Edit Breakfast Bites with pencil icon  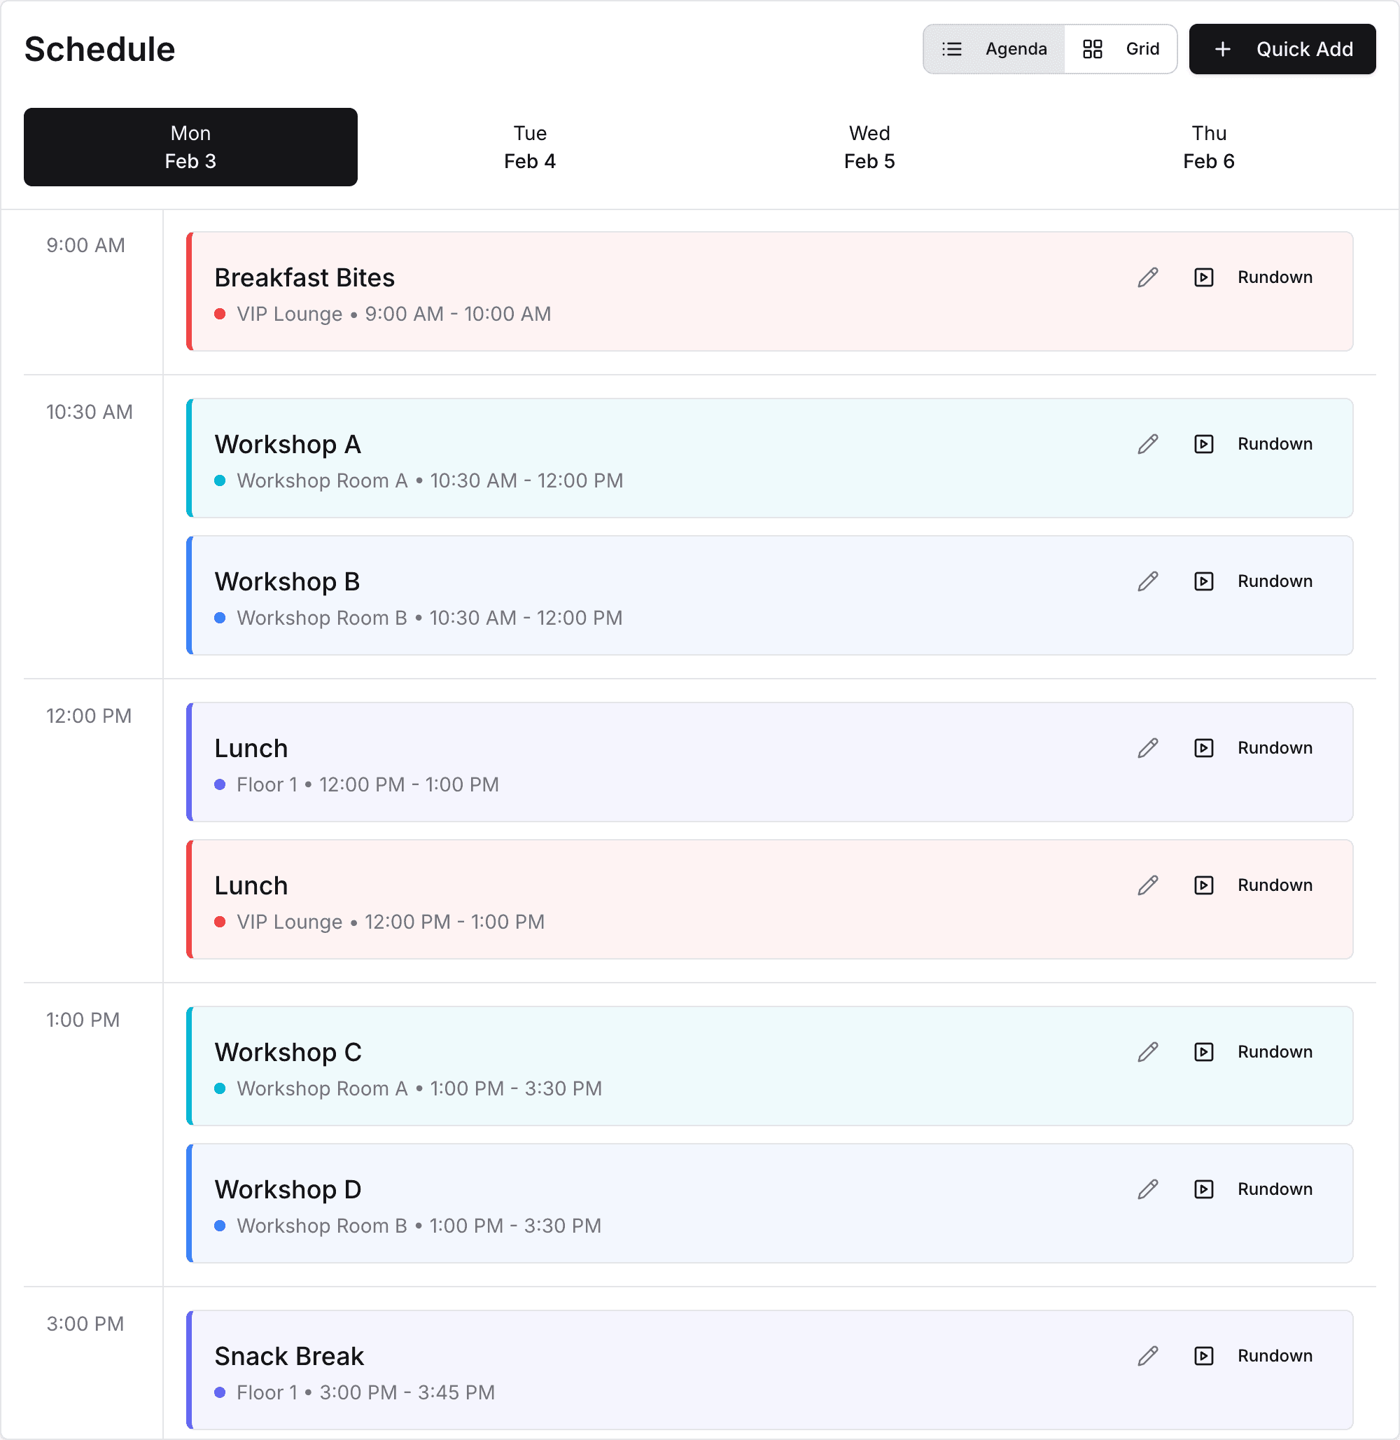pos(1148,277)
